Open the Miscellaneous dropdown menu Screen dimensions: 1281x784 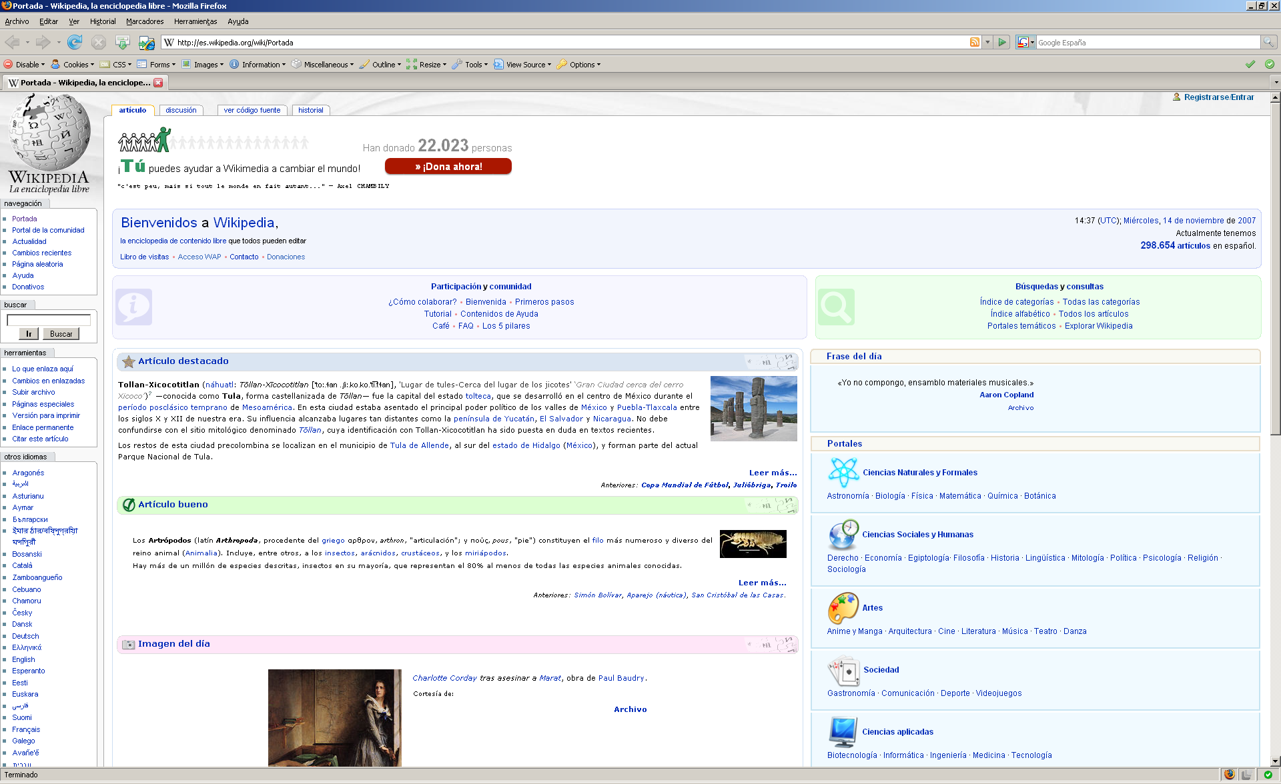coord(322,65)
